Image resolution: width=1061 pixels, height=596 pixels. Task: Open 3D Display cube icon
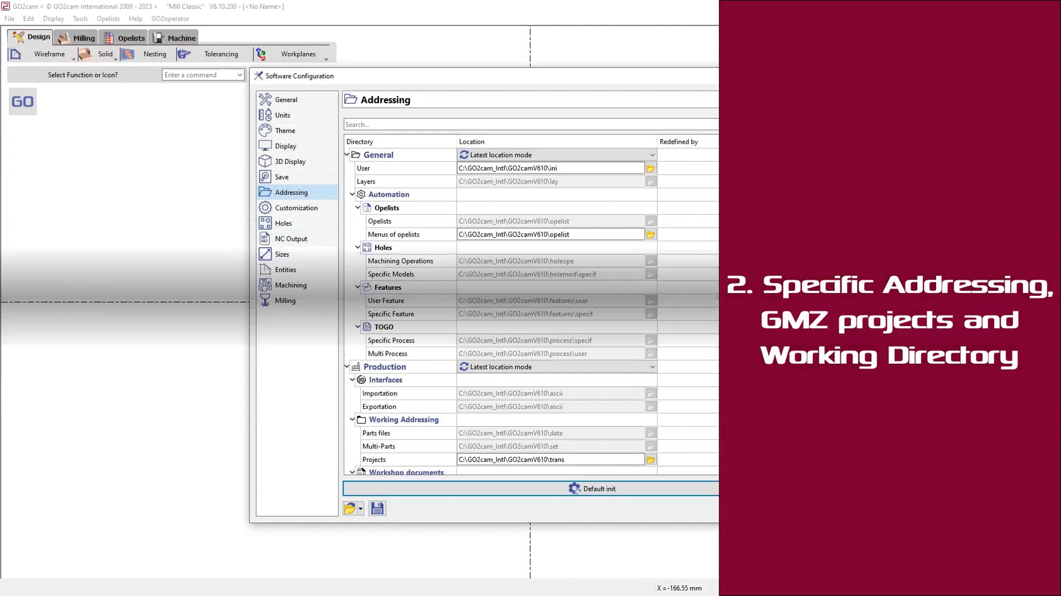point(265,162)
